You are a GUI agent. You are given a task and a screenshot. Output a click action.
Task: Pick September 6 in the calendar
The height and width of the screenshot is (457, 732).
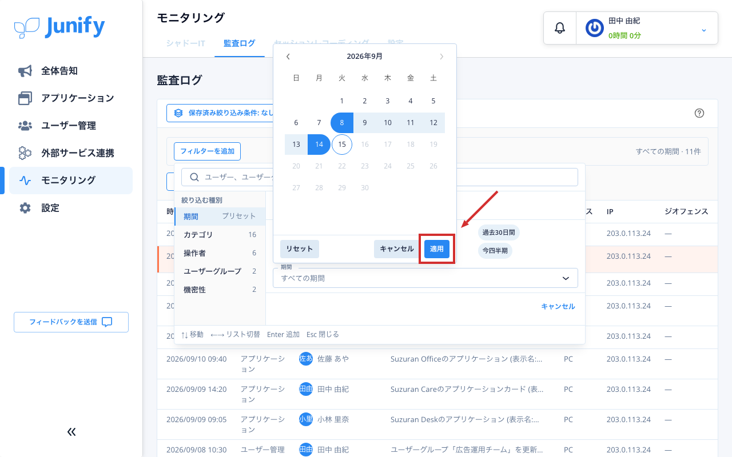coord(296,123)
